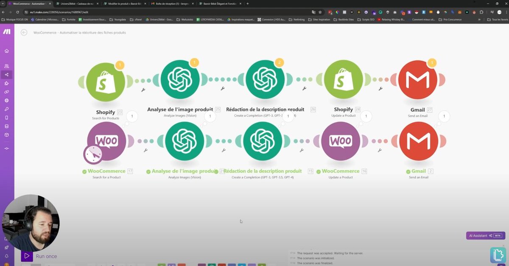Click the scenario title to rename it
509x266 pixels.
point(80,32)
